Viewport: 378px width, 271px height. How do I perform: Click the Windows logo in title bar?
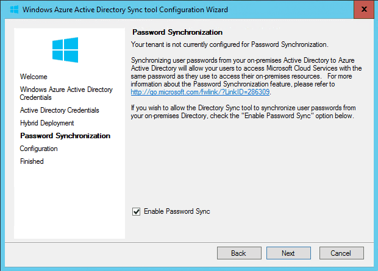pyautogui.click(x=14, y=10)
